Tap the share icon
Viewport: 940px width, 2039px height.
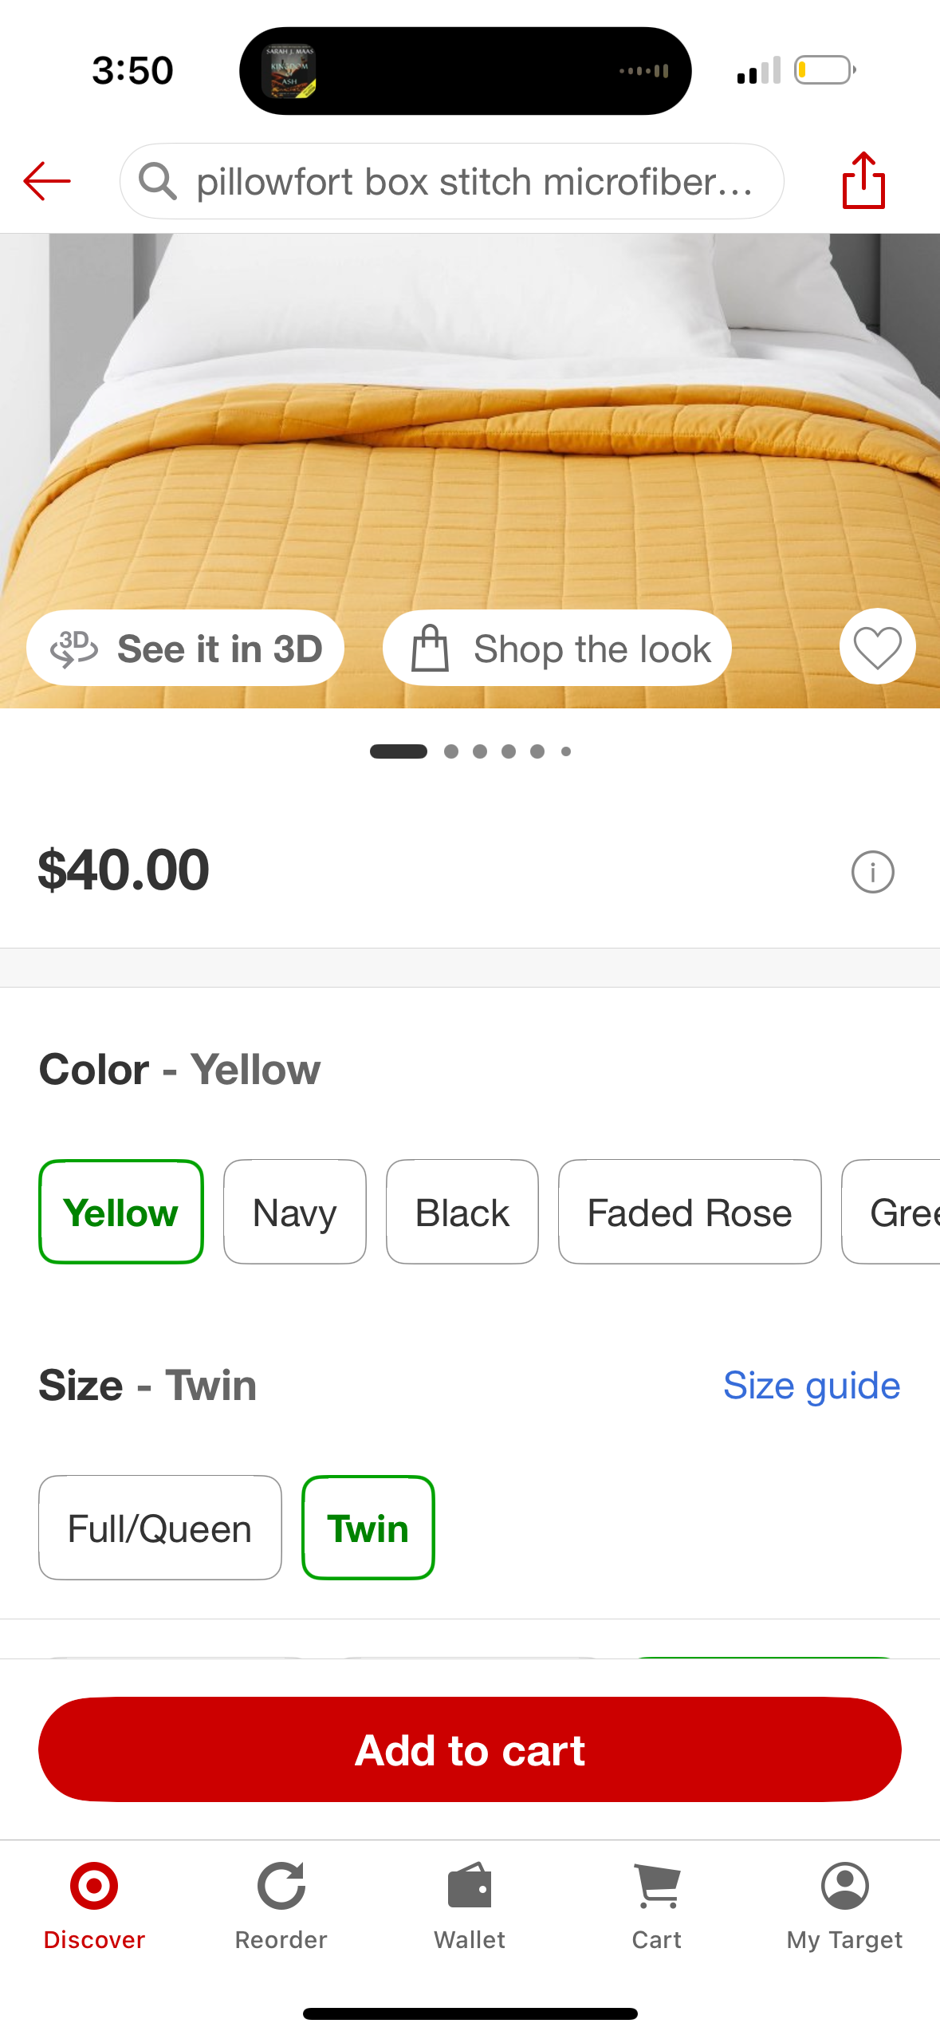[863, 181]
